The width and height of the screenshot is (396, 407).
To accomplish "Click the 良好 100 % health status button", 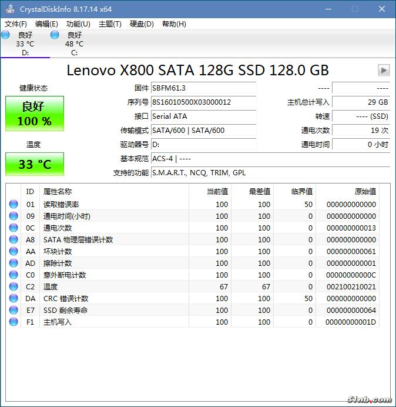I will [x=35, y=114].
